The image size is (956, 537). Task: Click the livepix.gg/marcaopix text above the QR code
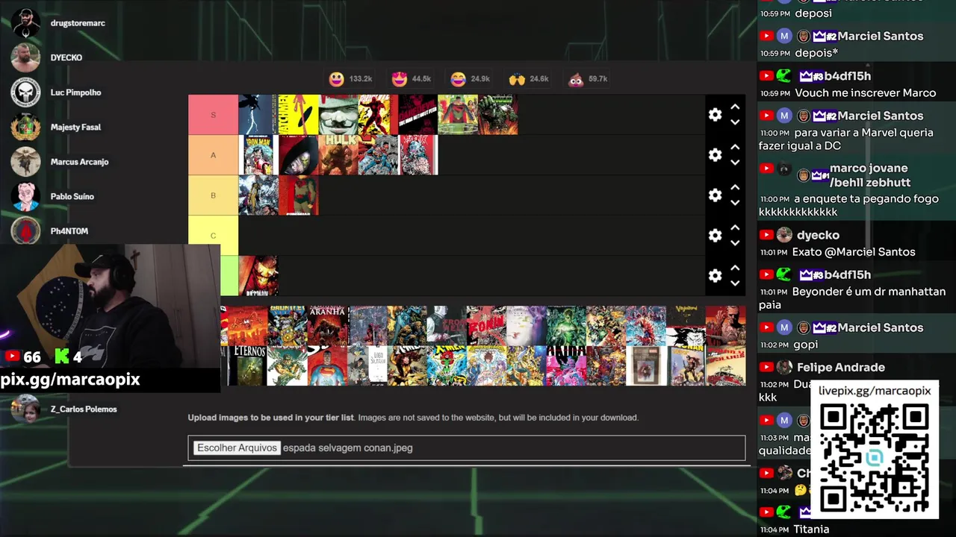pyautogui.click(x=875, y=391)
